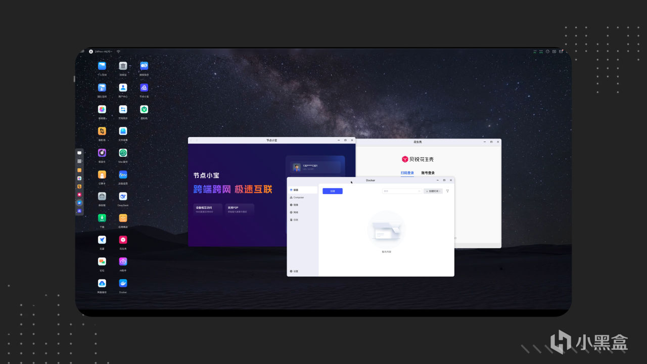
Task: Click the Docker whale icon in the left dock
Action: point(79,203)
